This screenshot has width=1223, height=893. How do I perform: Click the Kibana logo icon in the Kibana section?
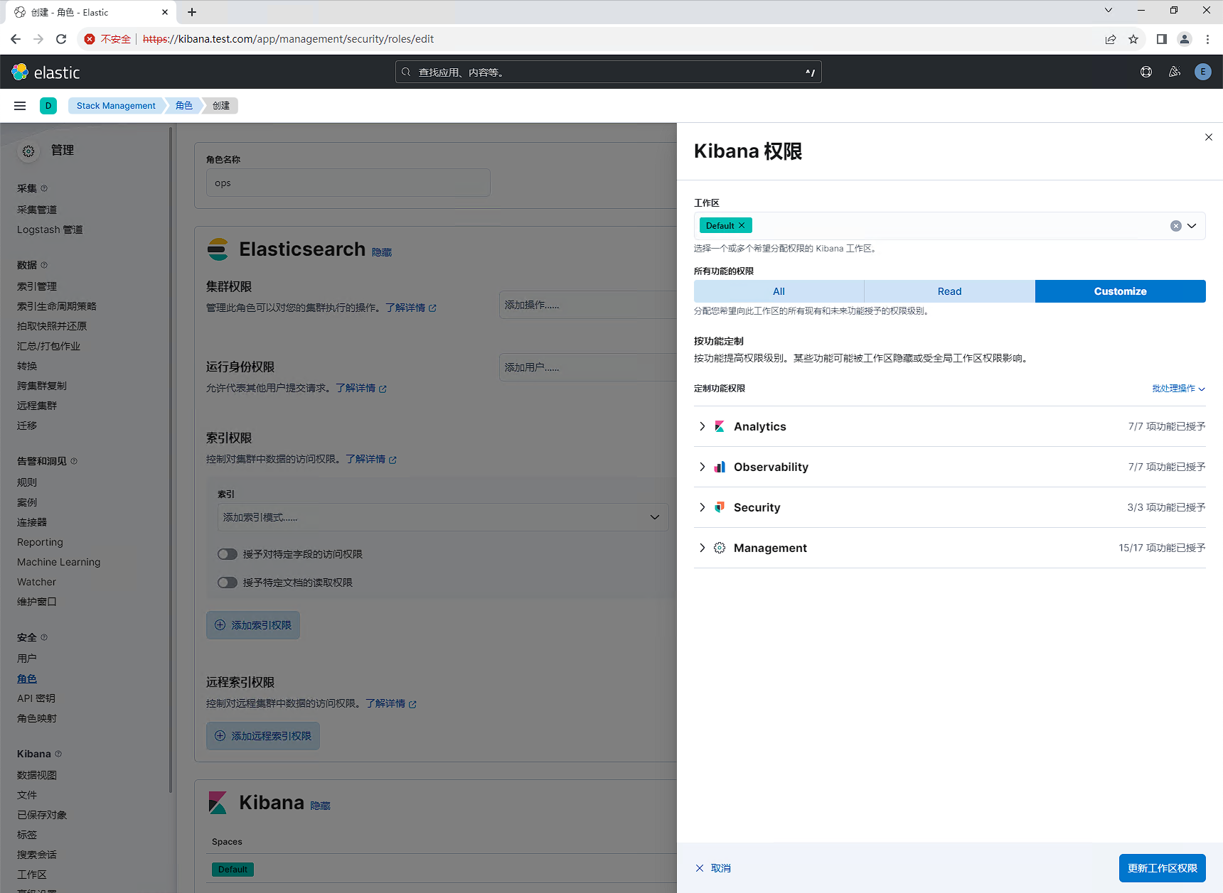218,803
